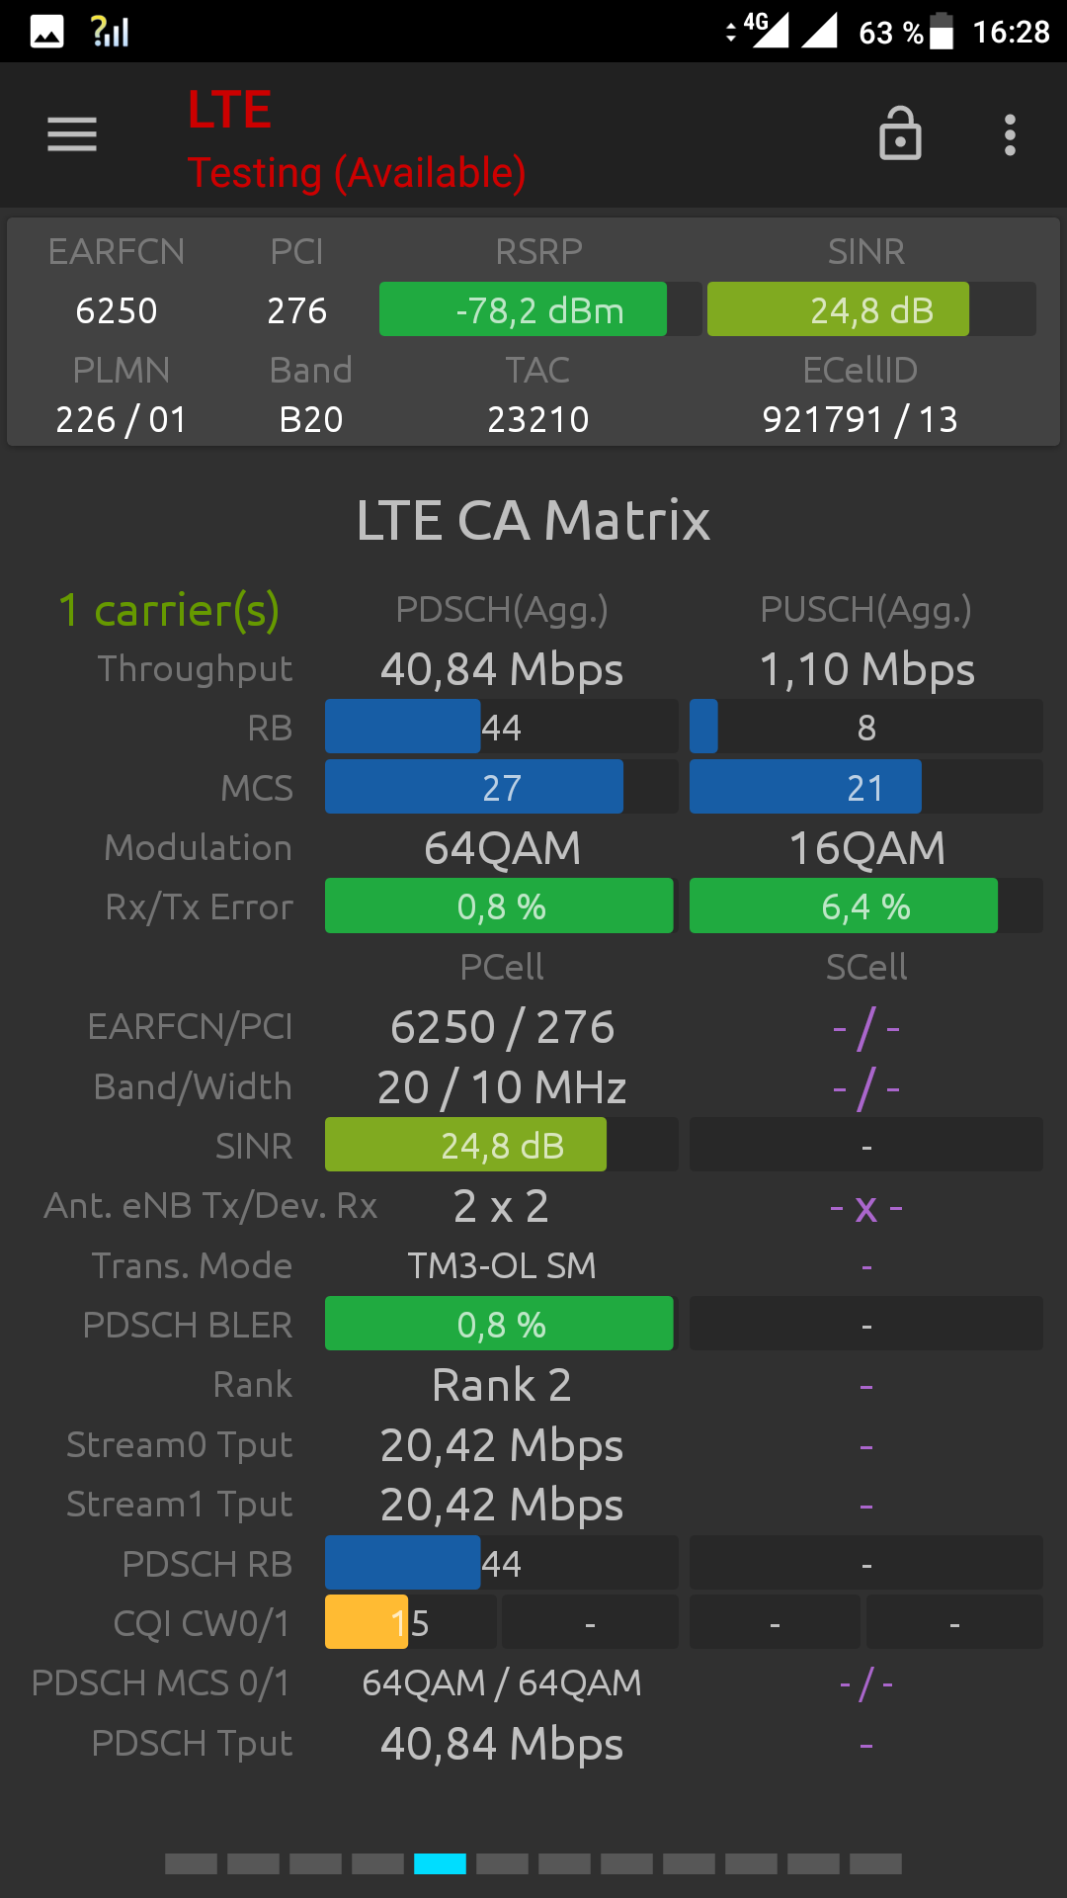The image size is (1067, 1898).
Task: Tap the battery icon in status bar
Action: pyautogui.click(x=942, y=31)
